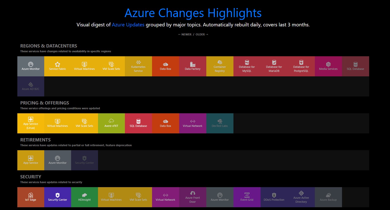Follow the Azure Updates hyperlink
Viewport: 390px width, 210px height.
click(x=128, y=25)
